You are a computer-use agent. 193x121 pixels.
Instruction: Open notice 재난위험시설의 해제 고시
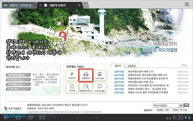[x=140, y=71]
